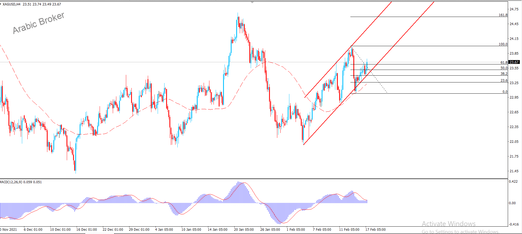Image resolution: width=522 pixels, height=234 pixels.
Task: Click 22.95 on the price axis
Action: click(514, 97)
